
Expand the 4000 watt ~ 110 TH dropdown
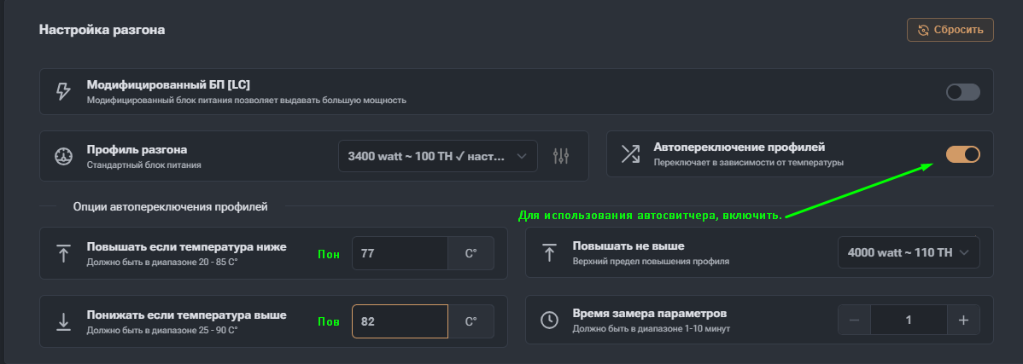tap(909, 252)
